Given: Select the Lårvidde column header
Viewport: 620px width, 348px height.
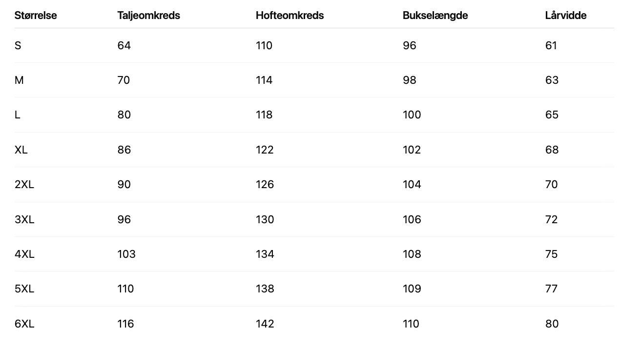Looking at the screenshot, I should [x=565, y=16].
